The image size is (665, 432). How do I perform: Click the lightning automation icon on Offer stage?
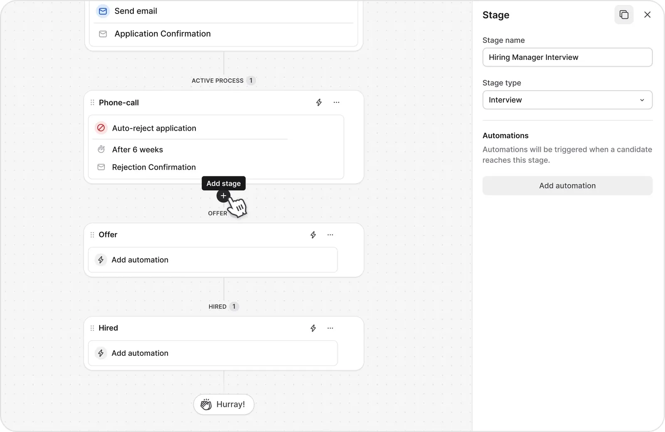click(313, 235)
